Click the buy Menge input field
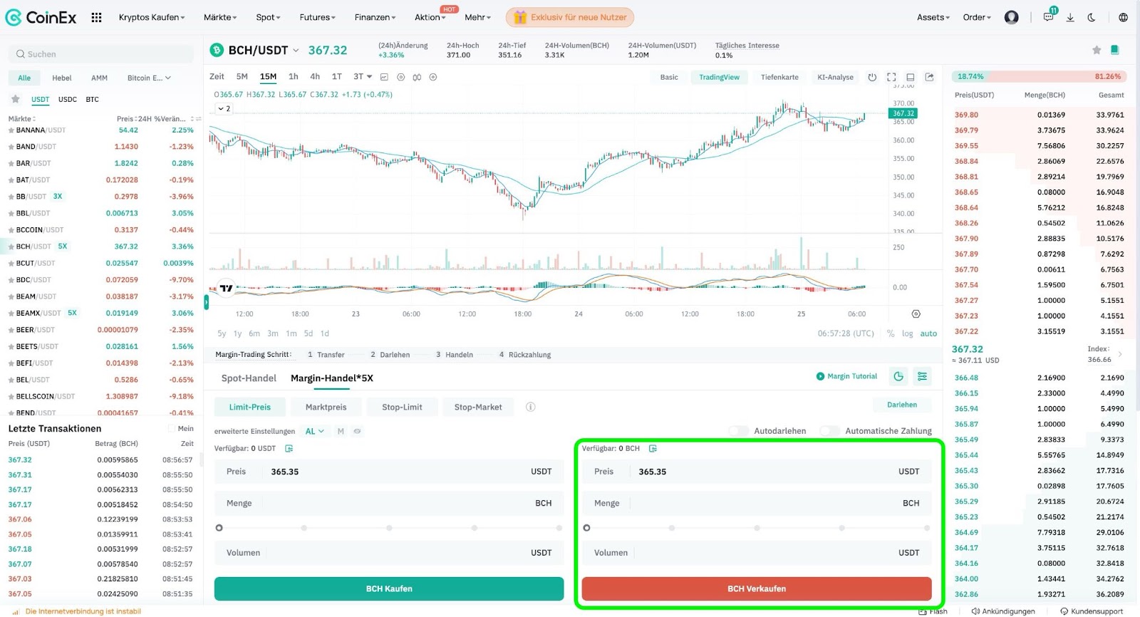1140x617 pixels. tap(389, 503)
